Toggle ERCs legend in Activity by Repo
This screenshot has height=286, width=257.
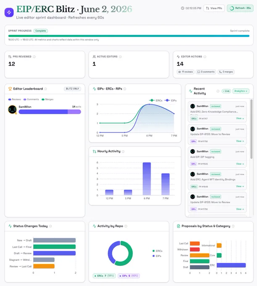tap(157, 251)
